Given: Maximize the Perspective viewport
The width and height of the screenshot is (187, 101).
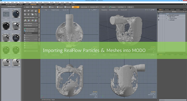Looking at the screenshot, I should 152,10.
